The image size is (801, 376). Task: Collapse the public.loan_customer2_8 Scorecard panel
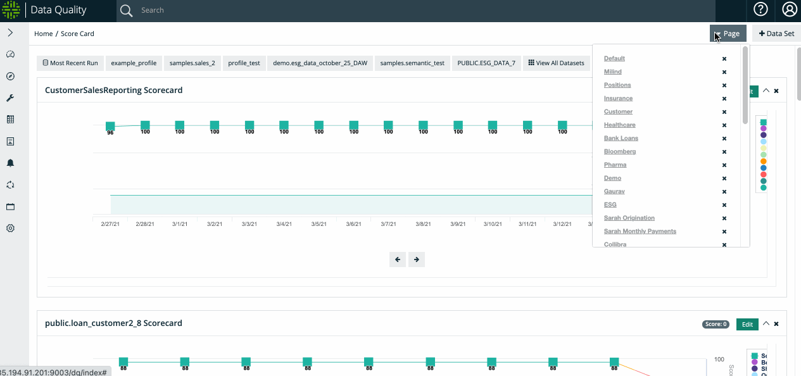(x=766, y=323)
